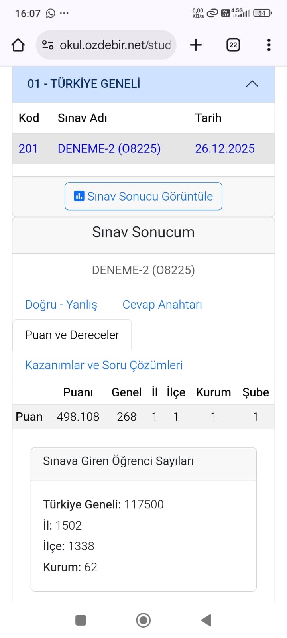Open Kazanımlar ve Soru Çözümleri tab
The width and height of the screenshot is (287, 638).
tap(104, 365)
